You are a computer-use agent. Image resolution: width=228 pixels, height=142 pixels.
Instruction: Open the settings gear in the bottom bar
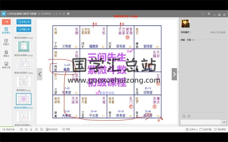click(x=21, y=129)
